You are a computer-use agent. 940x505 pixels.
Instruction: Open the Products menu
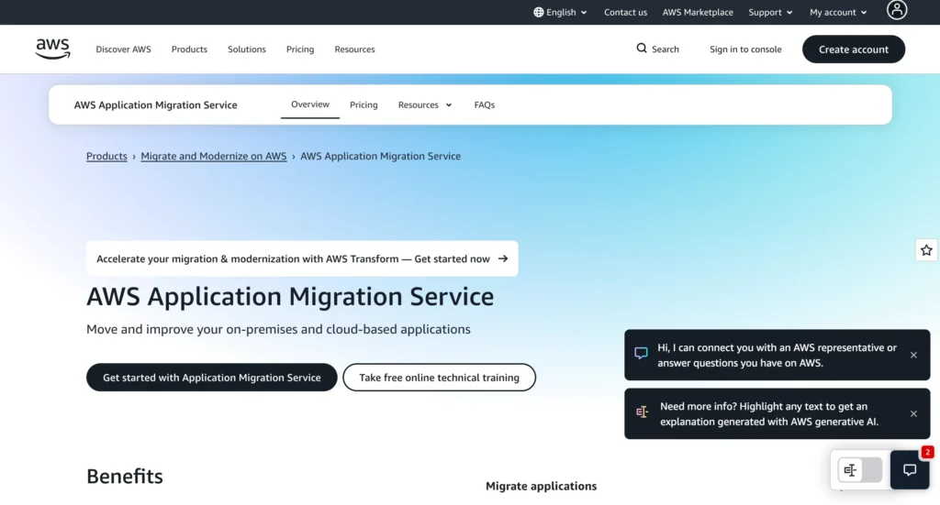point(189,49)
